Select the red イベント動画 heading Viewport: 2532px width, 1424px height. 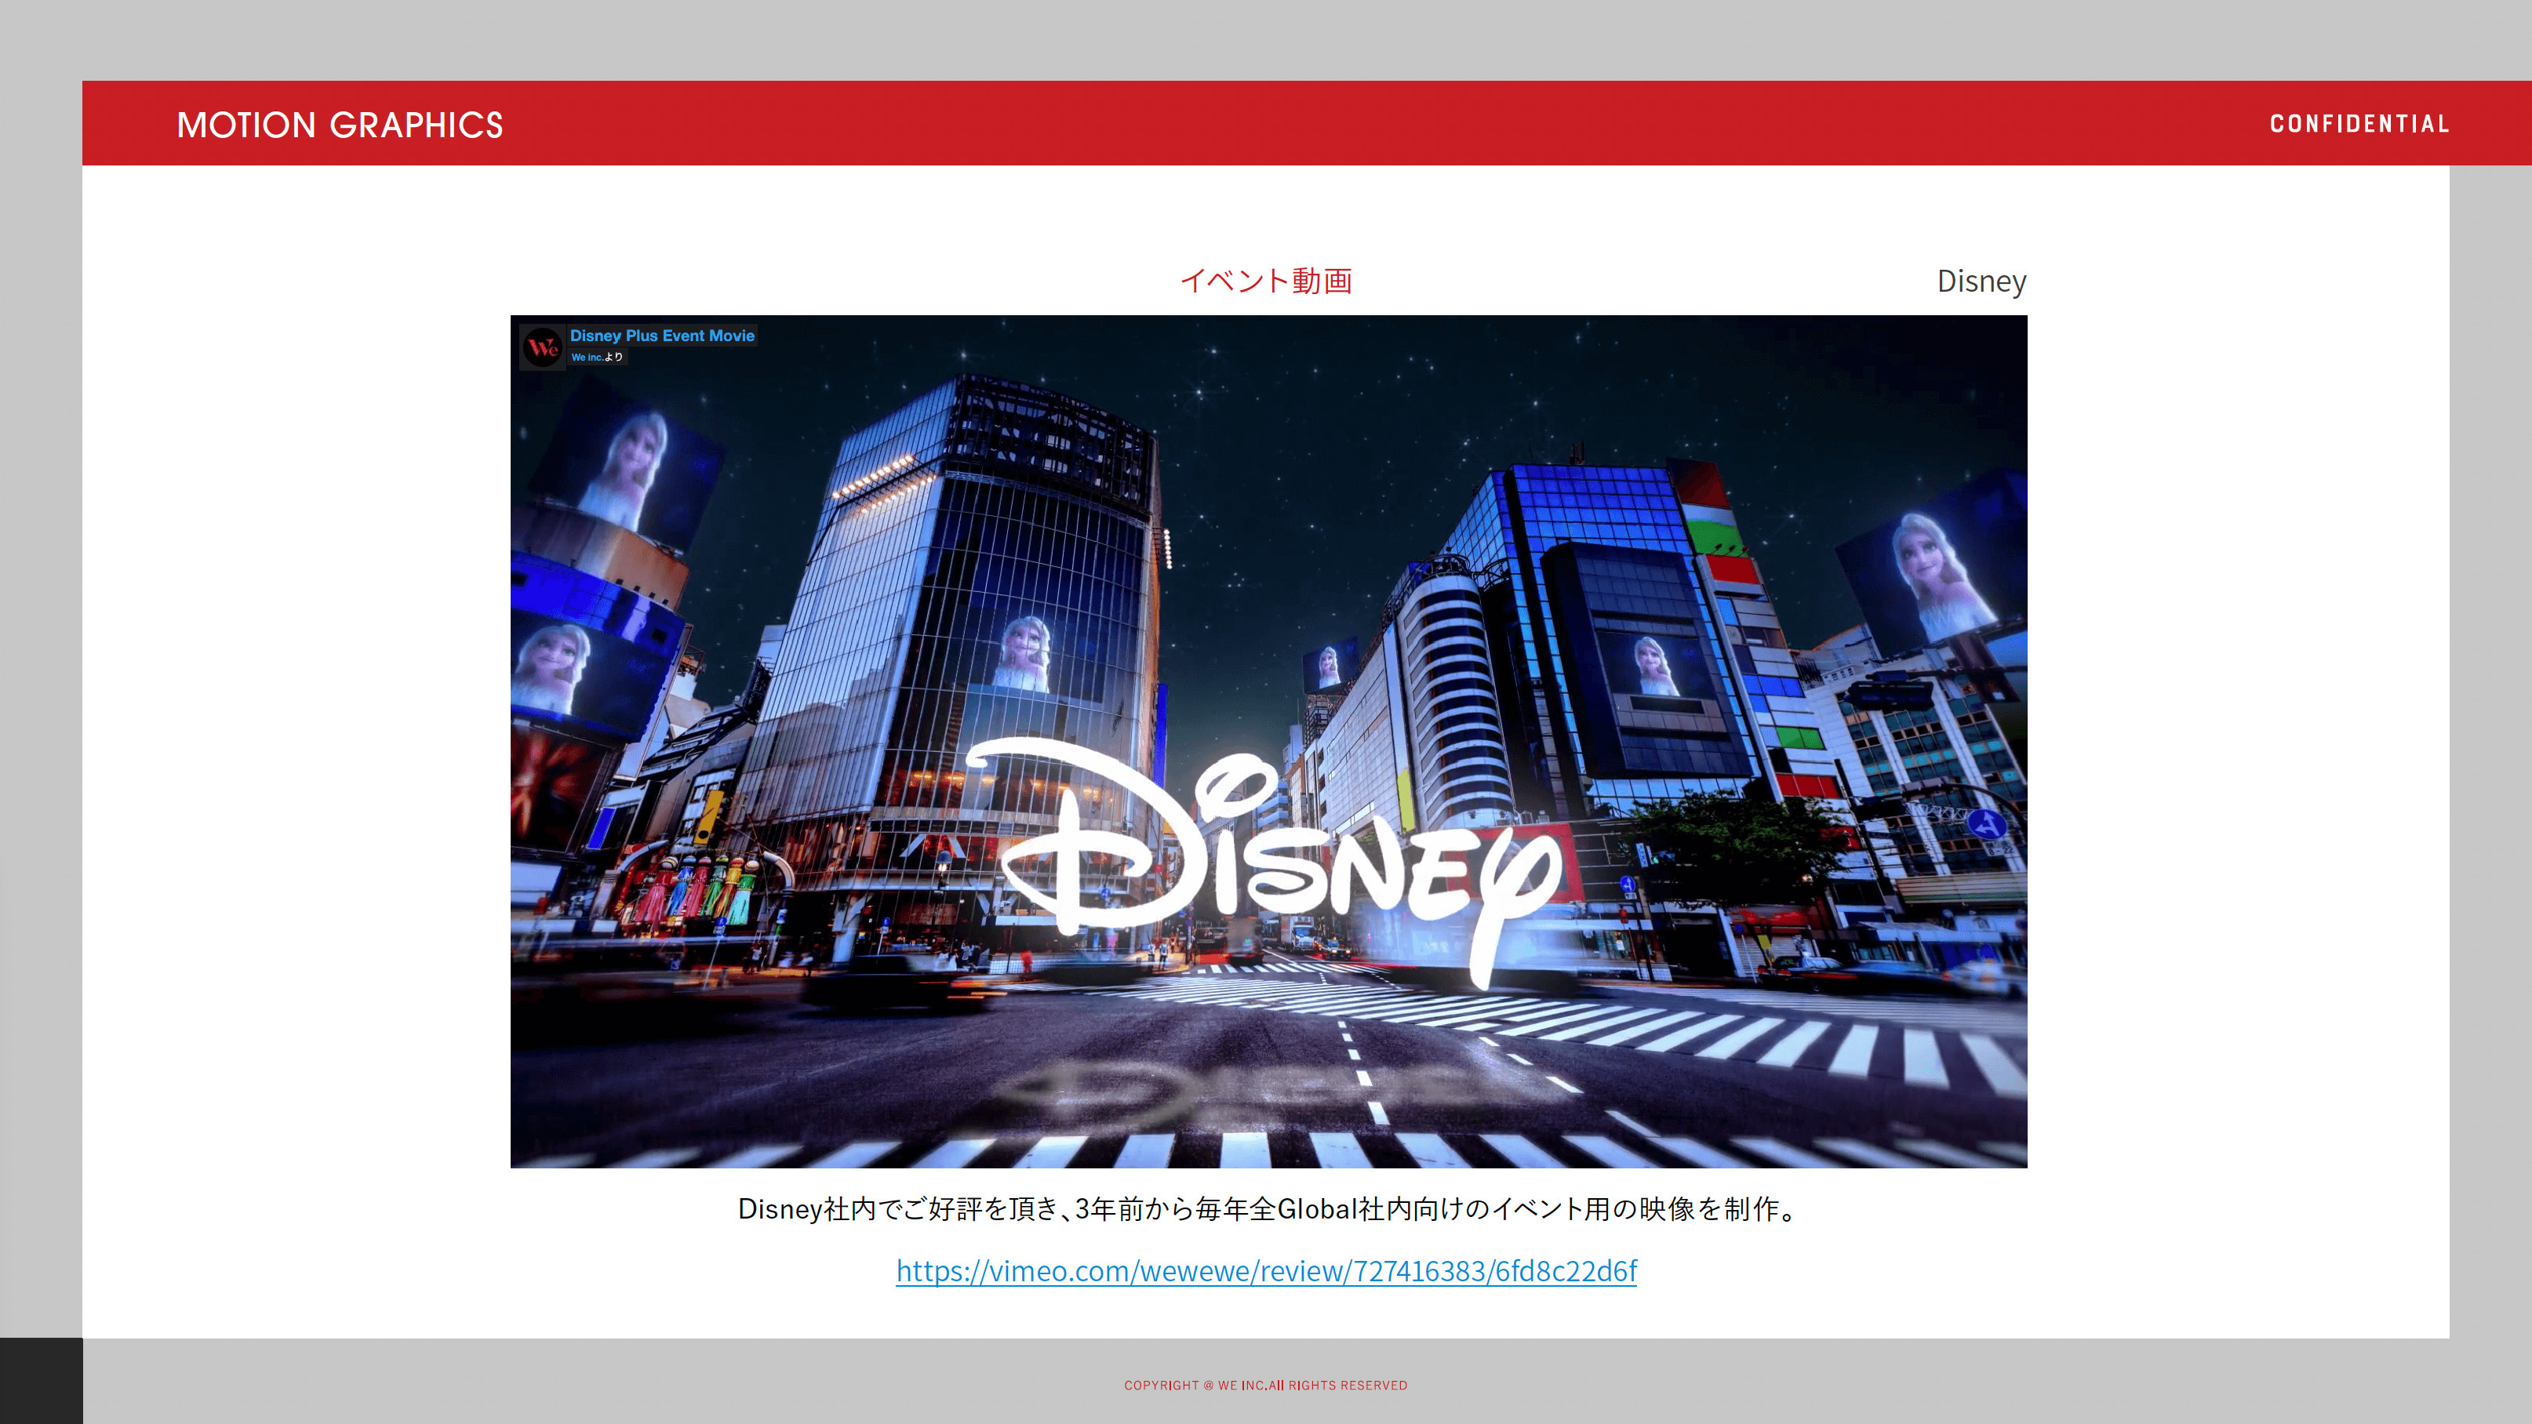[x=1266, y=281]
